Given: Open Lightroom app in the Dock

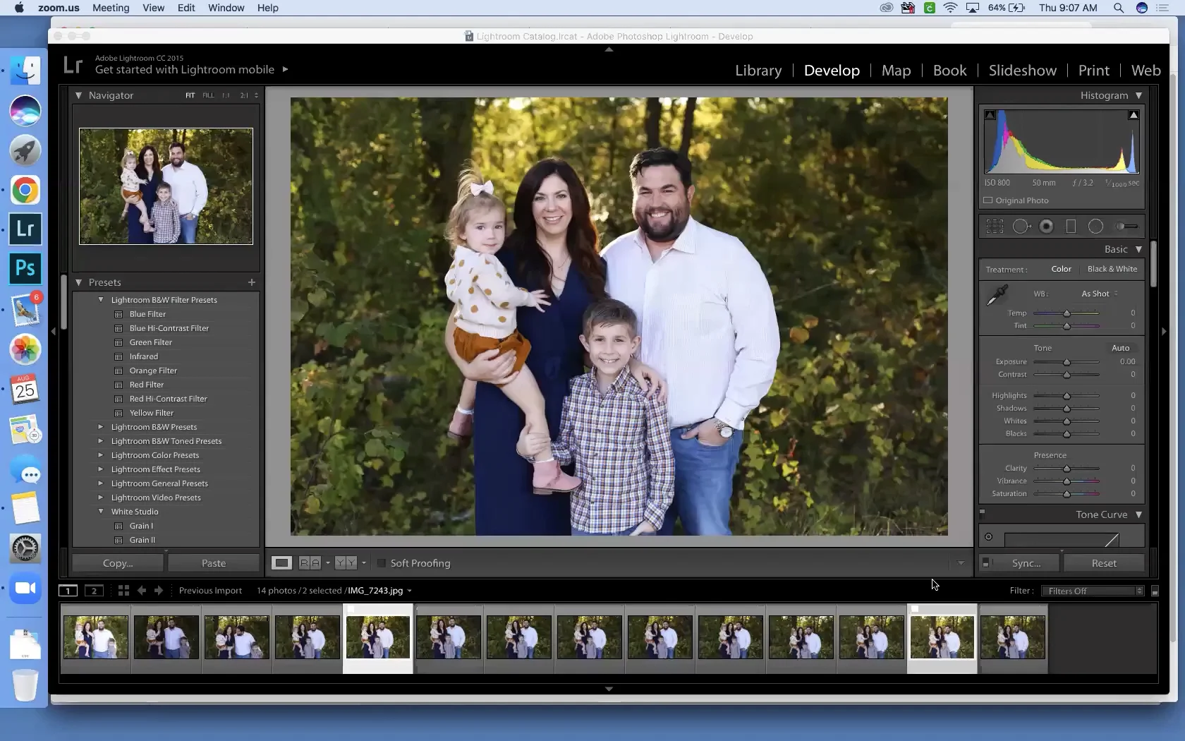Looking at the screenshot, I should pos(25,229).
